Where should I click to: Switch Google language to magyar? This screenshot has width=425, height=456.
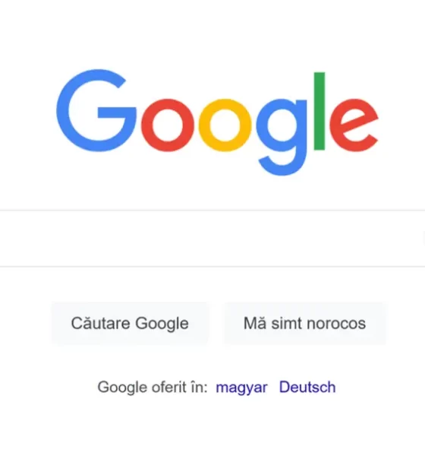pyautogui.click(x=241, y=388)
